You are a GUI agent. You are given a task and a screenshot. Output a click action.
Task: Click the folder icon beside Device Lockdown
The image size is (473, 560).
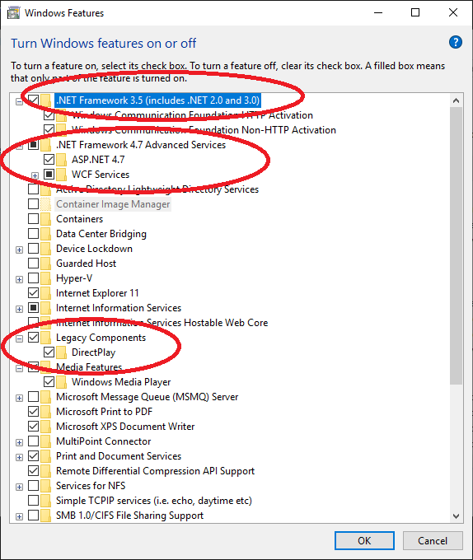[45, 249]
